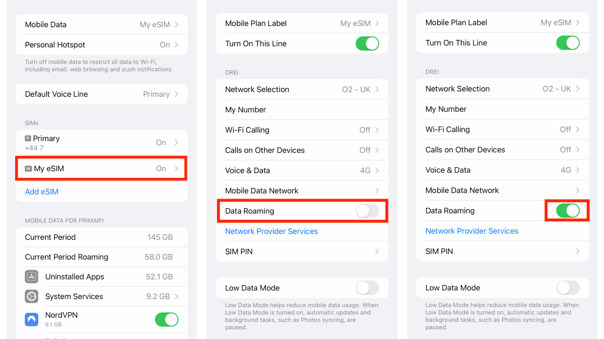This screenshot has height=339, width=604.
Task: Disable NordVPN mobile data toggle
Action: (166, 320)
